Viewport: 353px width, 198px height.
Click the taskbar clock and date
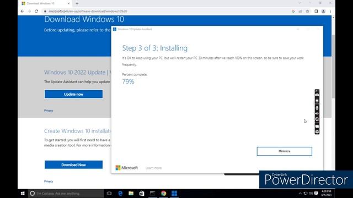click(327, 193)
